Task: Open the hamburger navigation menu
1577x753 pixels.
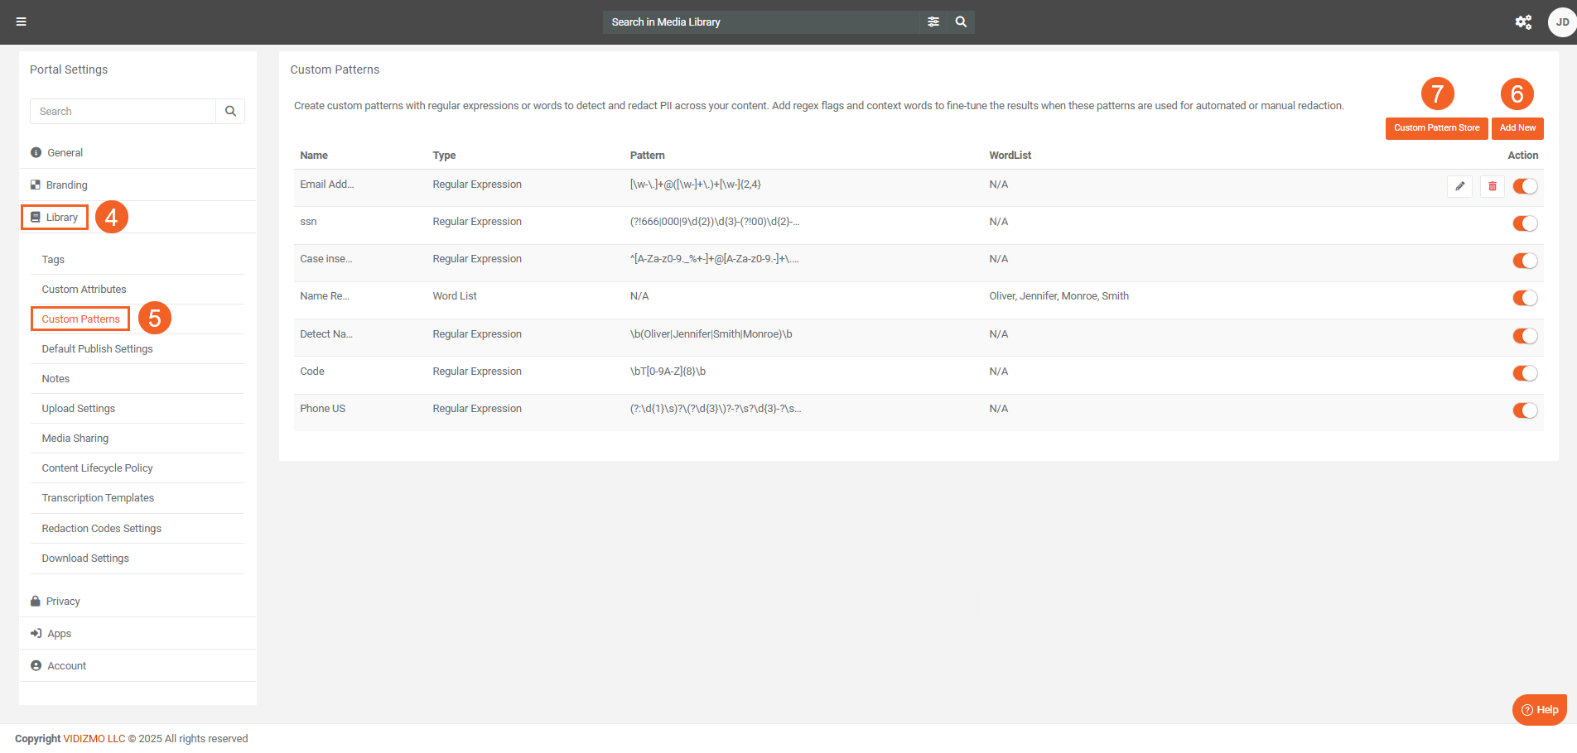Action: 22,22
